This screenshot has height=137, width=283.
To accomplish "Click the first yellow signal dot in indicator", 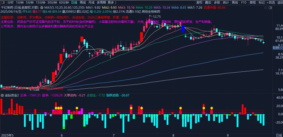I will tap(56, 108).
